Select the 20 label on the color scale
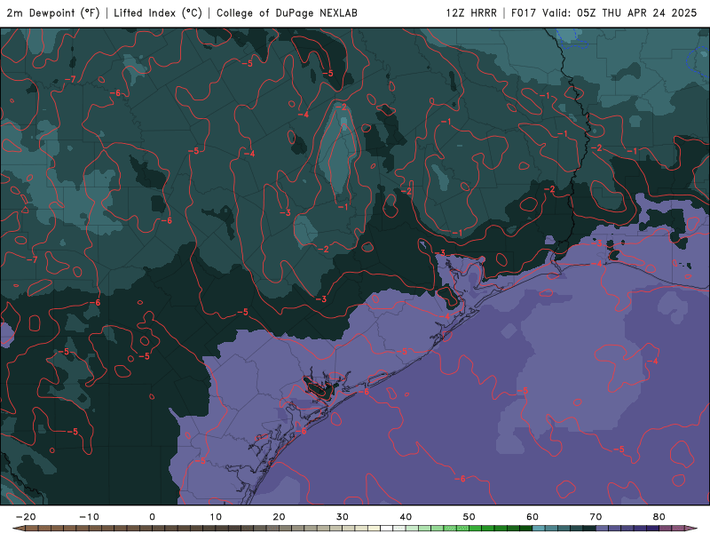 click(279, 517)
